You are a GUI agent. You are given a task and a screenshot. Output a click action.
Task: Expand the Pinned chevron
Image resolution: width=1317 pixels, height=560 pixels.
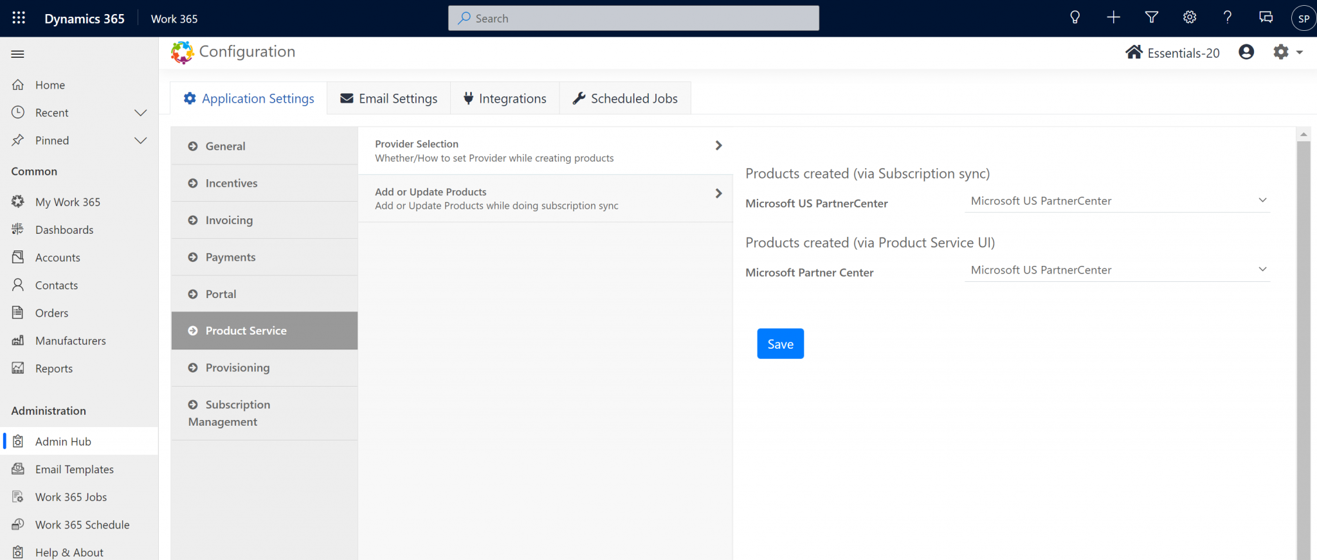tap(141, 141)
